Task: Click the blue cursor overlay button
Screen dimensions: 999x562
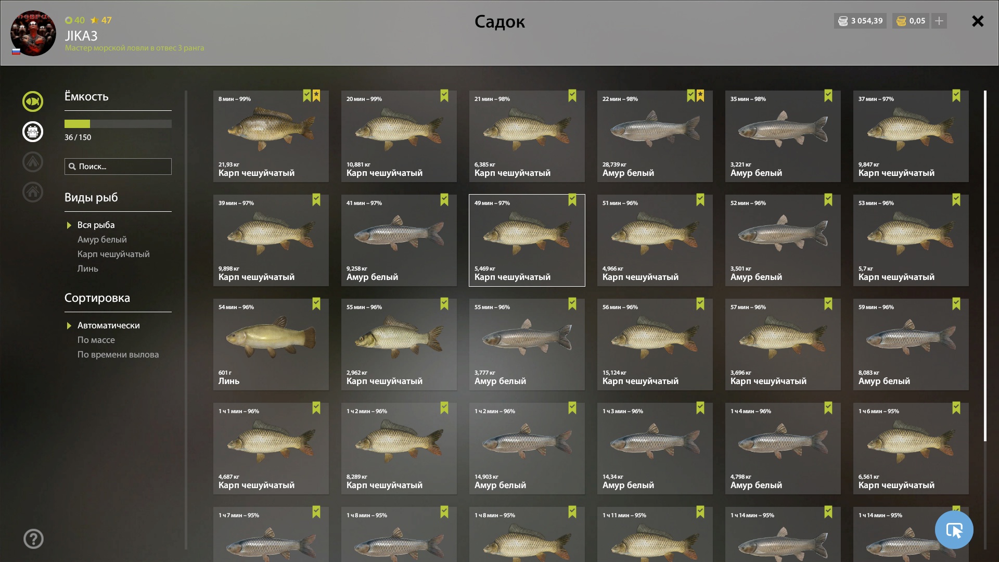Action: pyautogui.click(x=954, y=530)
